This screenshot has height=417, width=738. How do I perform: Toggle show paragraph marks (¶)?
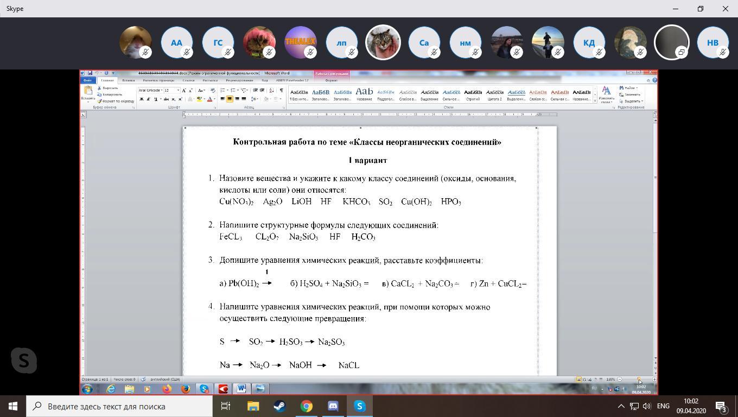point(281,90)
